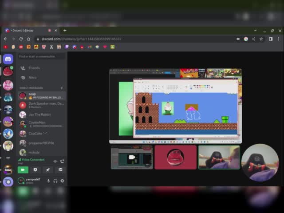Open the red blob server icon
This screenshot has height=213, width=284.
[8, 71]
